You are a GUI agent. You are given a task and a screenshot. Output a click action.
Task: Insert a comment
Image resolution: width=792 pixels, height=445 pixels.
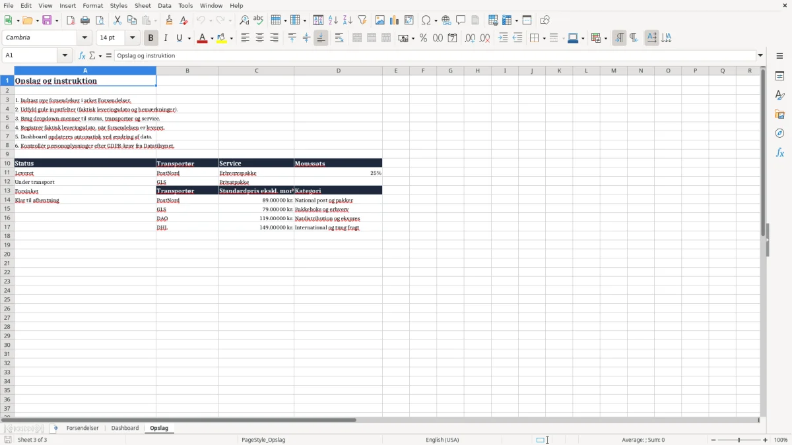click(x=461, y=20)
